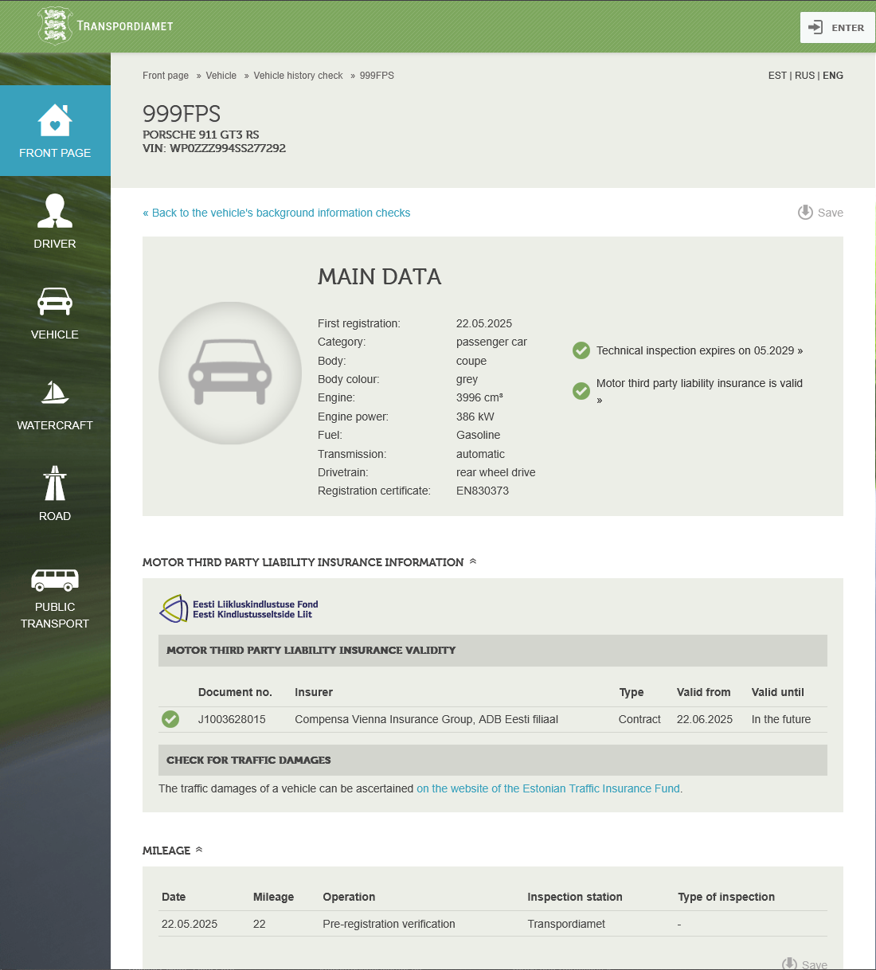Click Pre-registration verification operation cell
The image size is (876, 970).
pyautogui.click(x=389, y=924)
